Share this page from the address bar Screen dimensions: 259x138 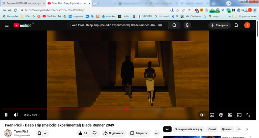click(183, 10)
